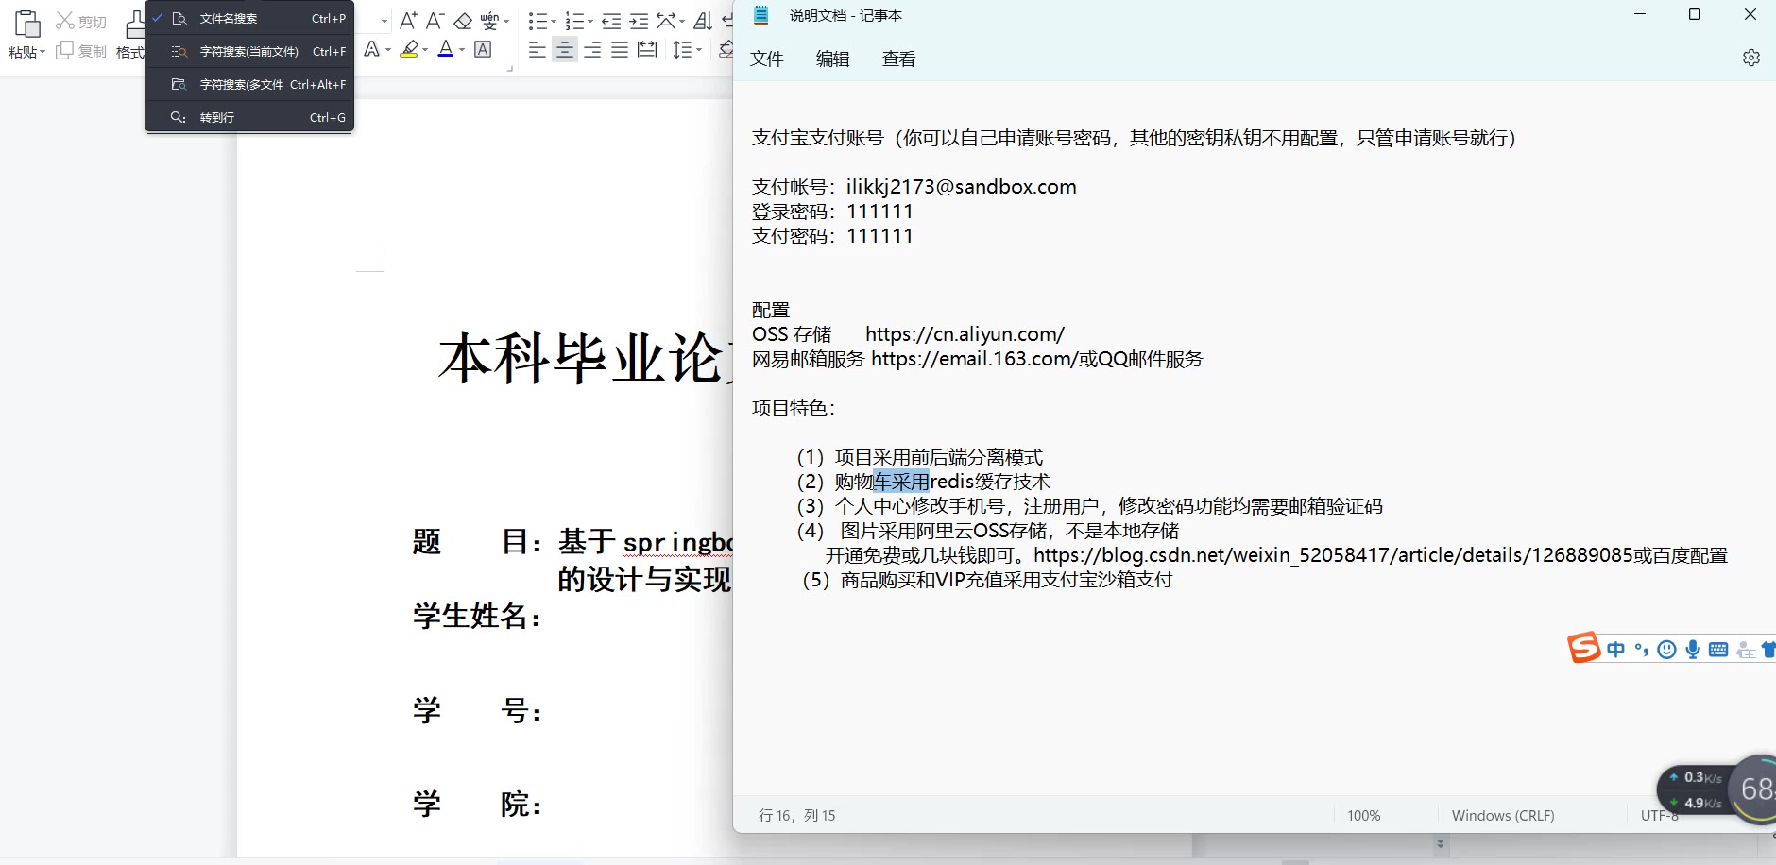This screenshot has height=865, width=1776.
Task: Click the align left icon
Action: coord(538,50)
